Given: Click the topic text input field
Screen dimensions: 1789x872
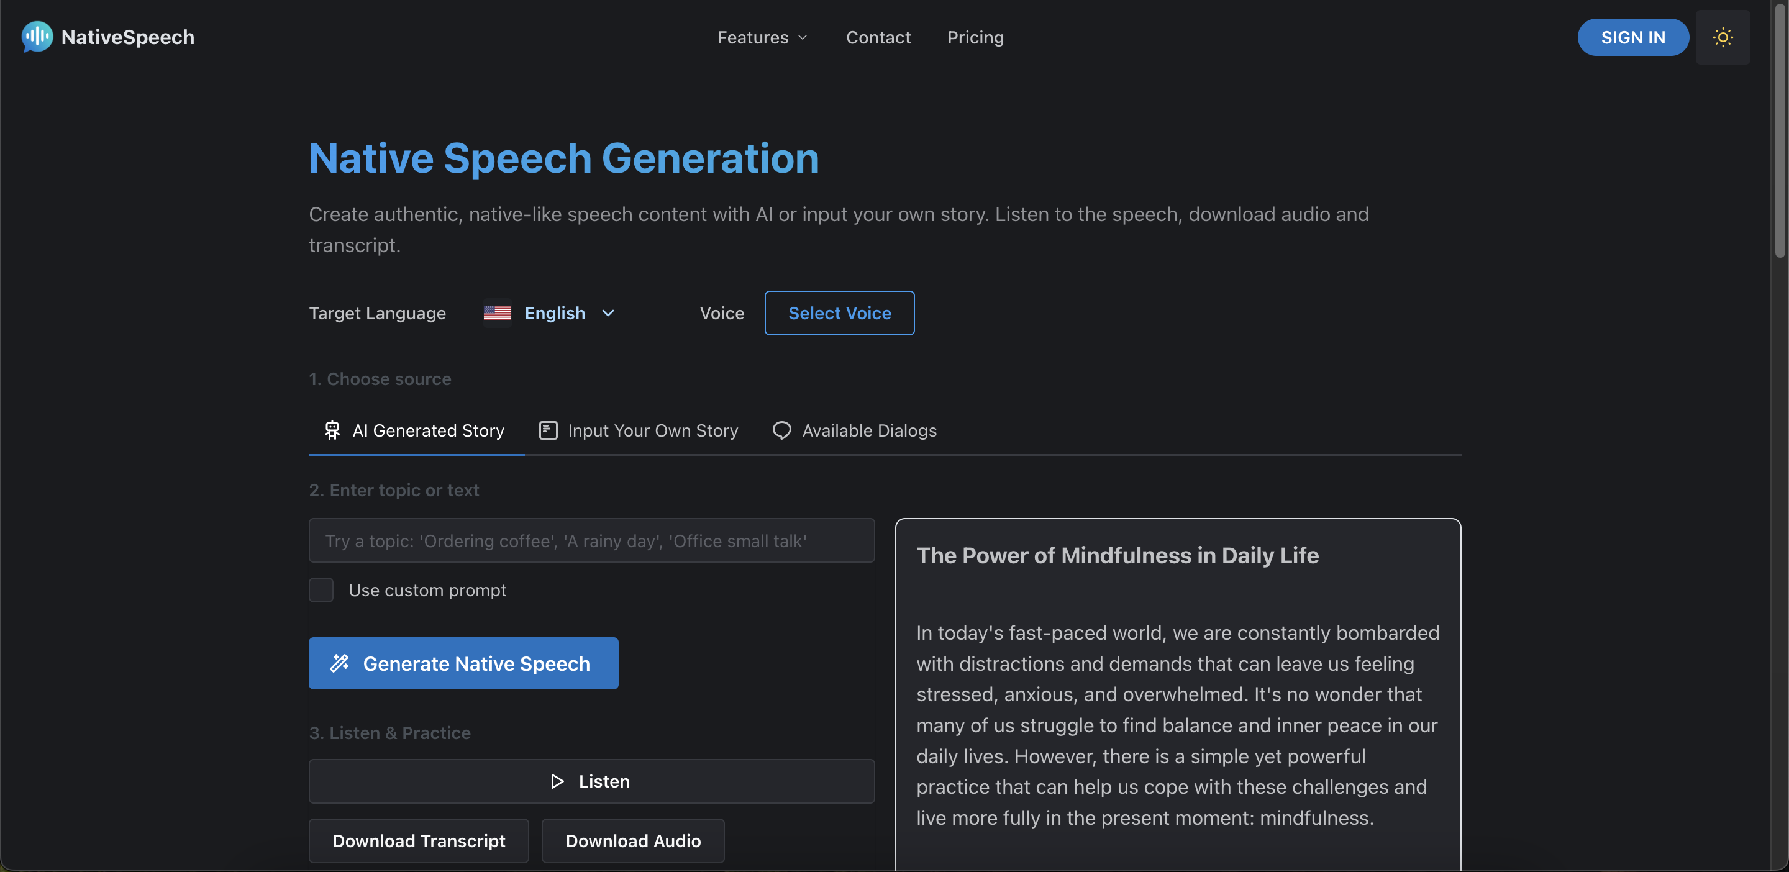Looking at the screenshot, I should [591, 541].
